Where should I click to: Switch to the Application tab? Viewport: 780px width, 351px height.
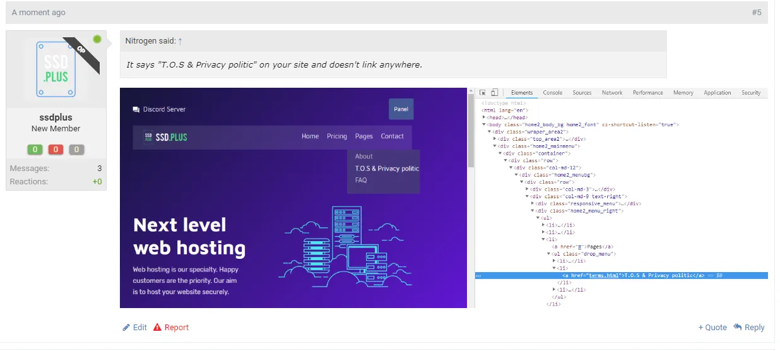pyautogui.click(x=718, y=92)
